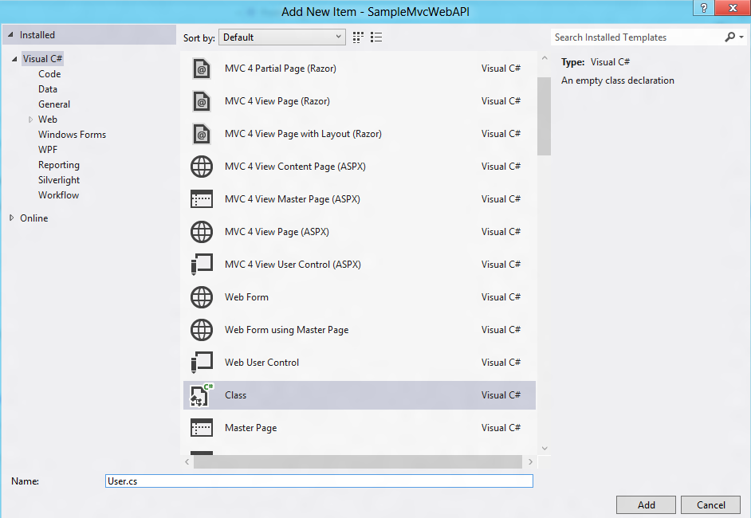Click the MVC 4 View User Control icon
Screen dimensions: 751x518
[202, 265]
